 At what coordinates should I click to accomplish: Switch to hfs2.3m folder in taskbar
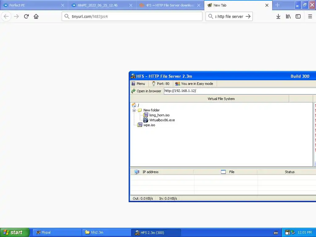[x=106, y=232]
